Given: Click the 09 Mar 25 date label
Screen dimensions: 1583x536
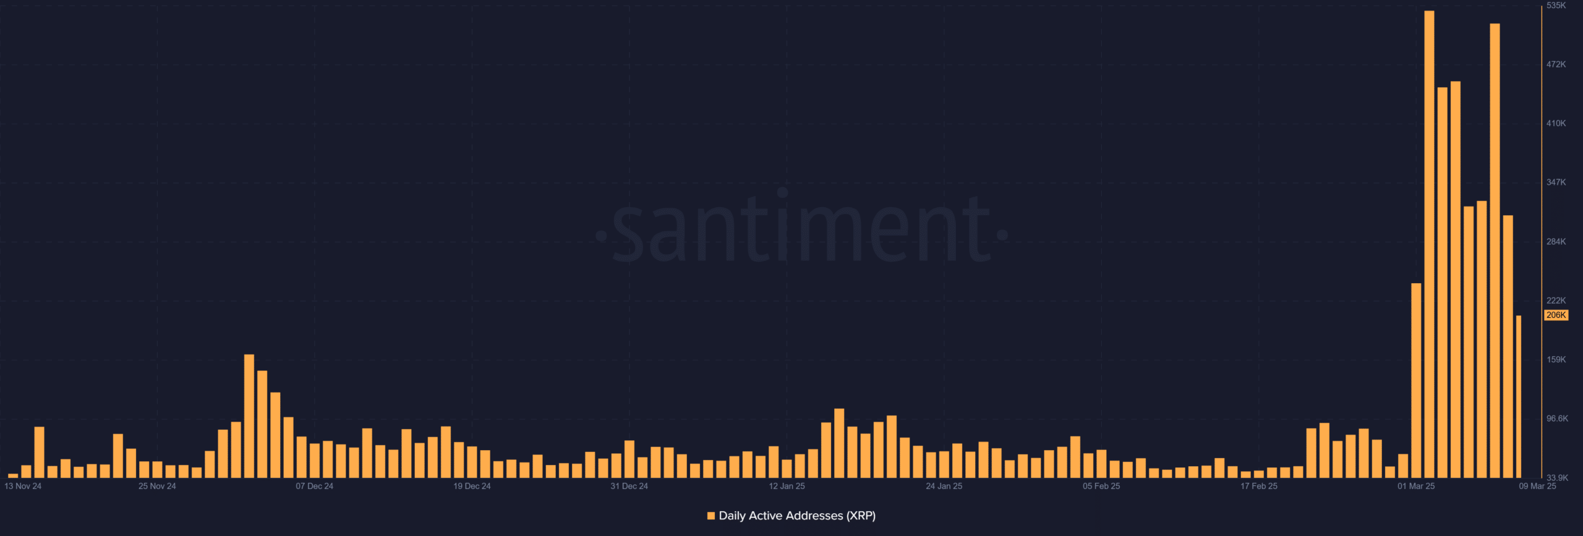Looking at the screenshot, I should coord(1537,487).
